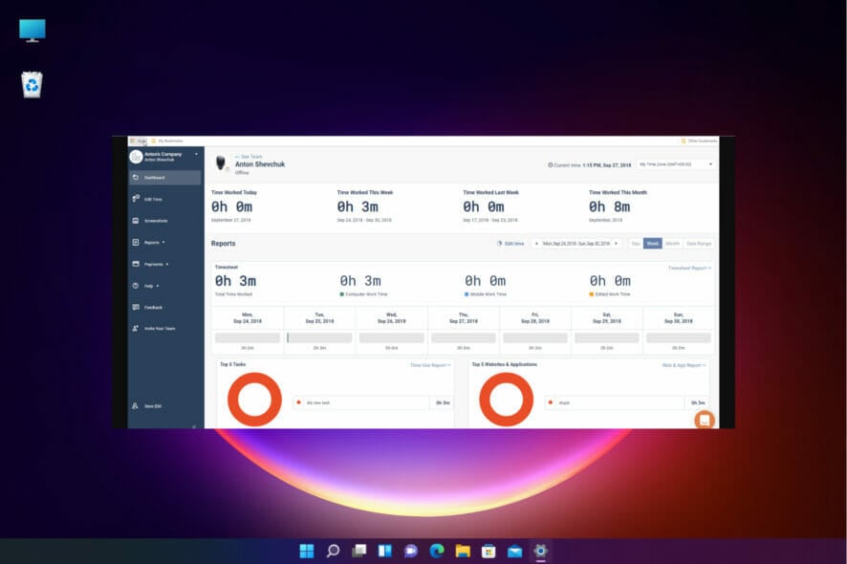Click the Top 5 Websites & Applications donut chart
The image size is (847, 564).
pos(506,400)
